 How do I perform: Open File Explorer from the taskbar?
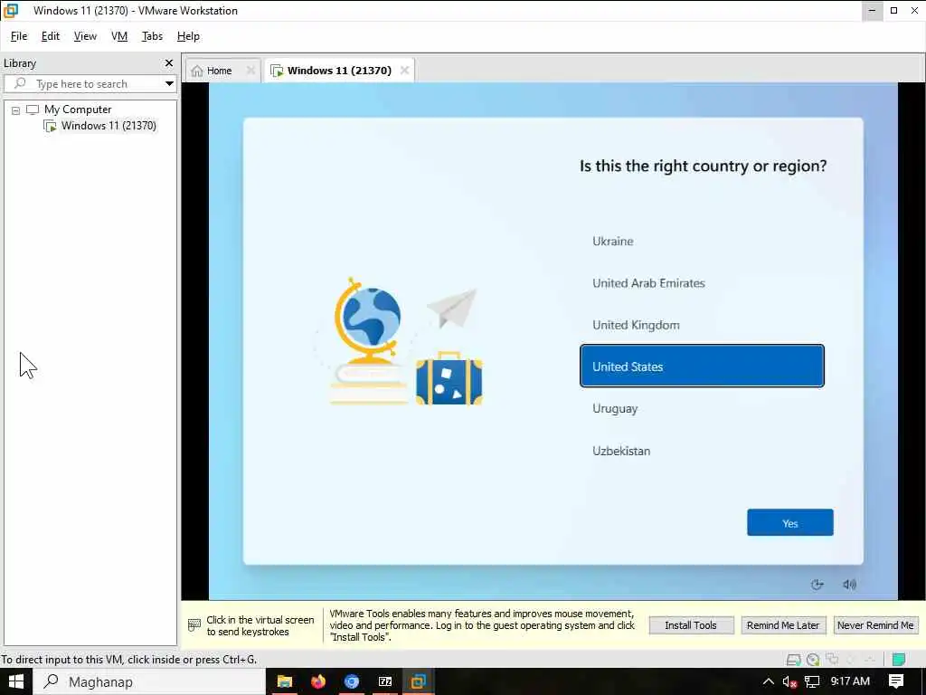[x=285, y=681]
